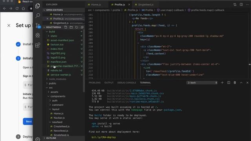Click the Next button in browser setup
This screenshot has width=251, height=141.
click(28, 121)
